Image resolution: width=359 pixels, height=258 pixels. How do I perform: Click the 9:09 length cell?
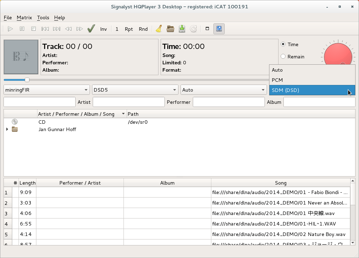pyautogui.click(x=28, y=192)
